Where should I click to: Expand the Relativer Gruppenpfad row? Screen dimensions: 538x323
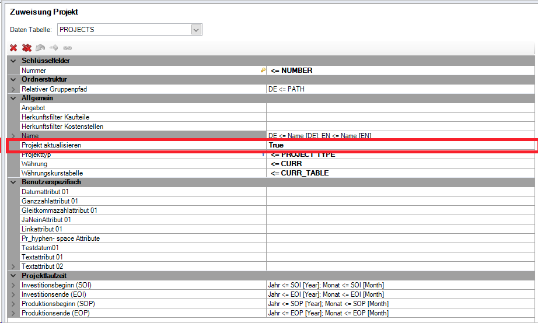[x=13, y=89]
